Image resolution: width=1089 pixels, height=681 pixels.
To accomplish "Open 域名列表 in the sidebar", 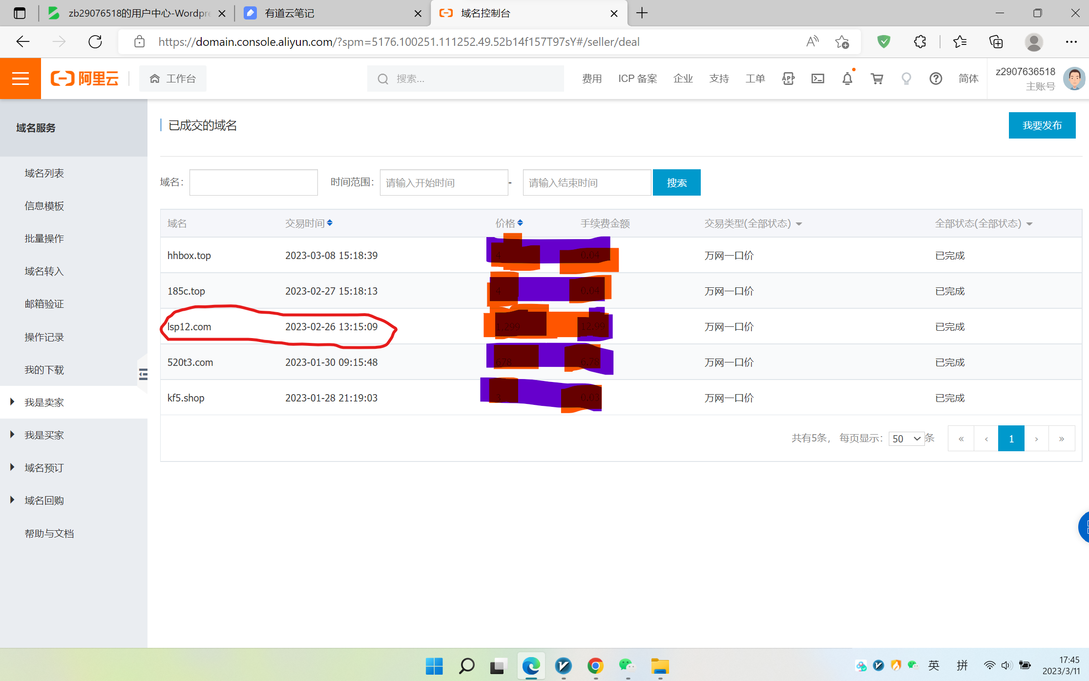I will 44,173.
